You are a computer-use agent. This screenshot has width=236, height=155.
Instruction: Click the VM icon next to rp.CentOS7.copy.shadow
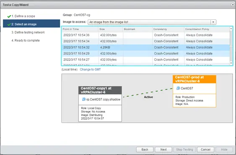[x=84, y=99]
